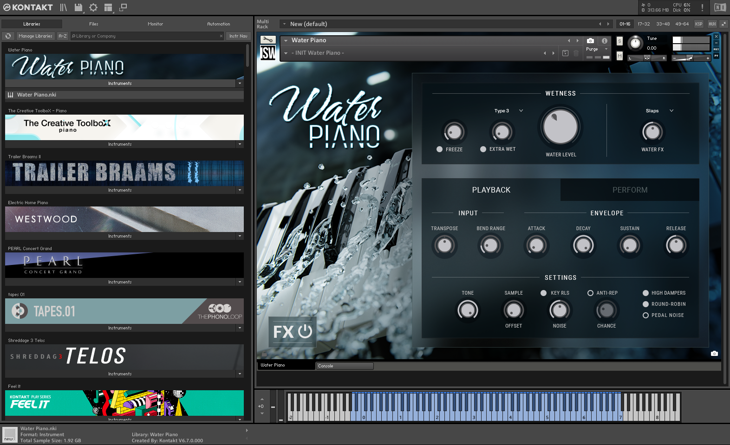The width and height of the screenshot is (730, 445).
Task: Switch to the PERFORM tab
Action: pyautogui.click(x=630, y=190)
